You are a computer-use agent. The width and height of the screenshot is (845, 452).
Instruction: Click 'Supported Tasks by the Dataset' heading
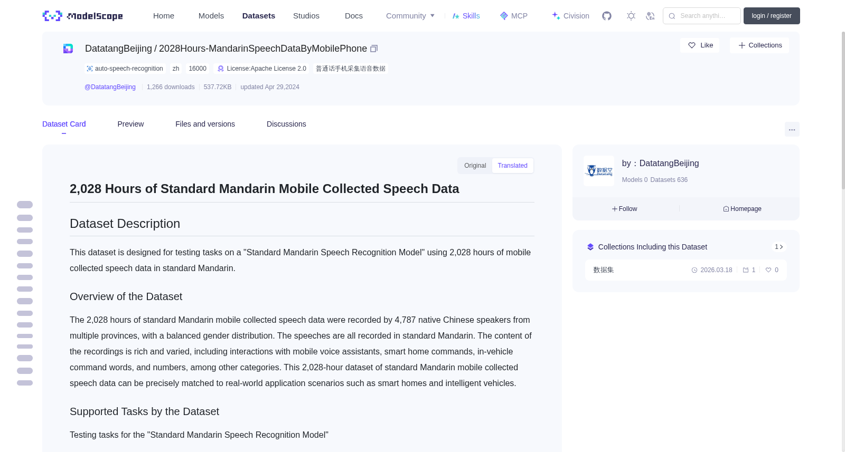pyautogui.click(x=144, y=411)
